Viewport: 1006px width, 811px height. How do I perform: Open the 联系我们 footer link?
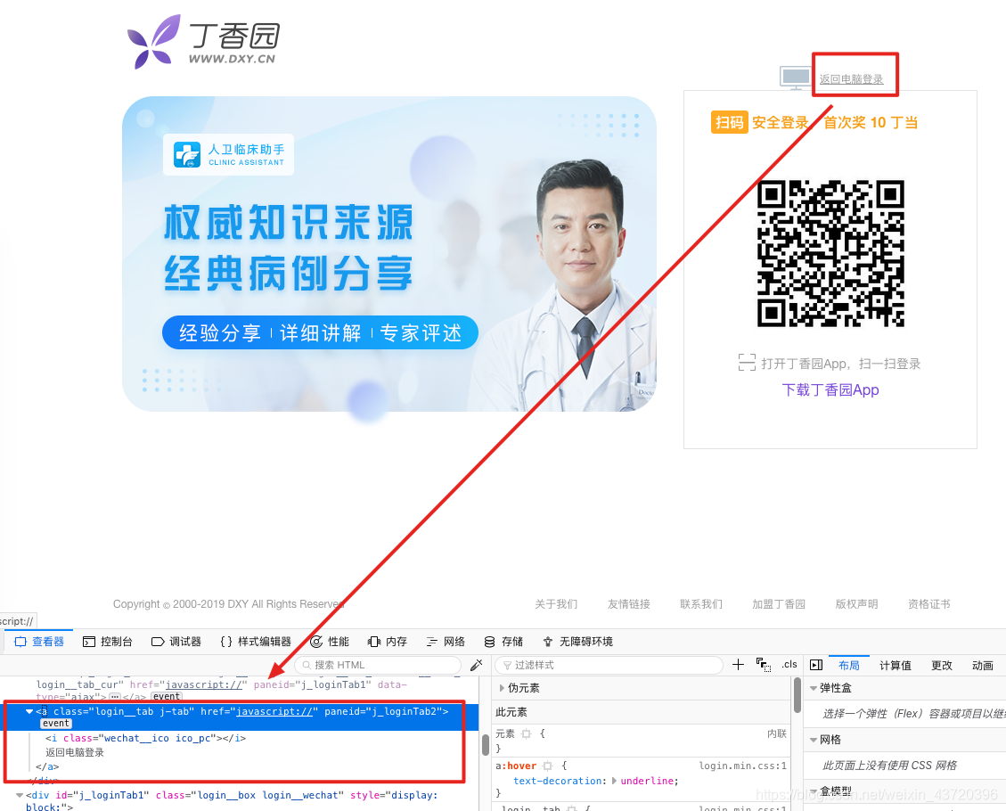tap(701, 603)
